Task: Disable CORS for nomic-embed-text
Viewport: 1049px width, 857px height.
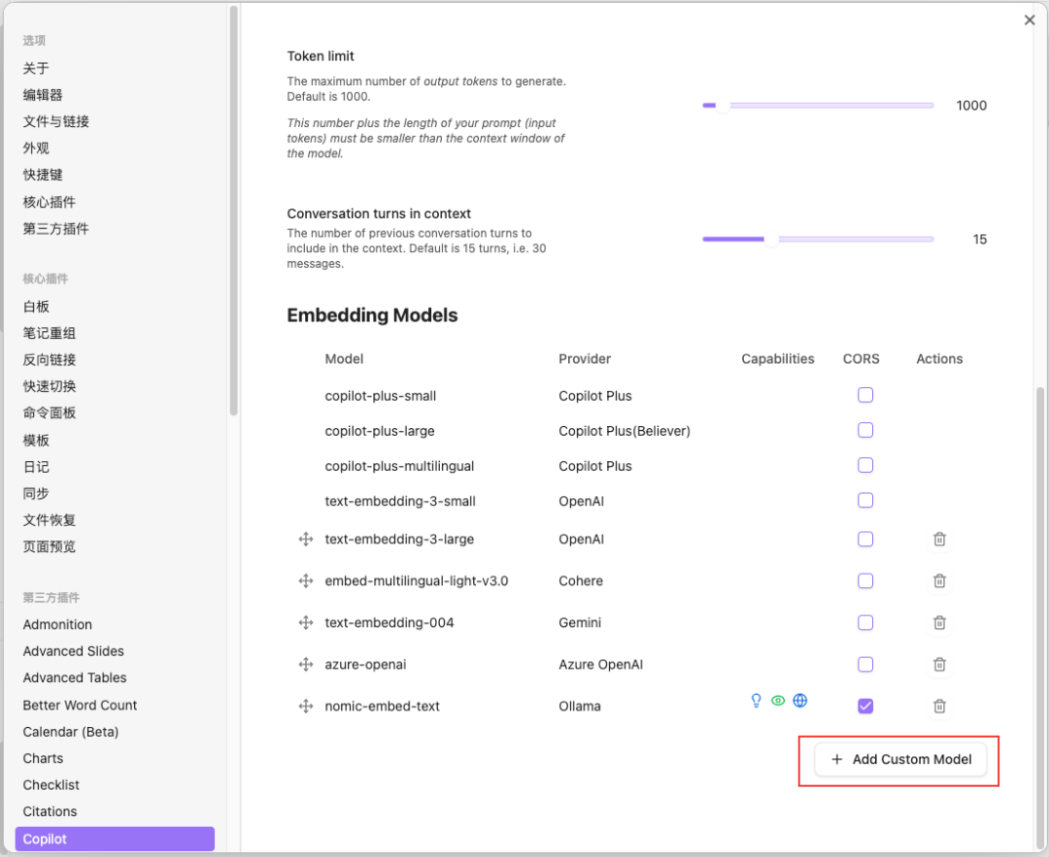Action: 865,706
